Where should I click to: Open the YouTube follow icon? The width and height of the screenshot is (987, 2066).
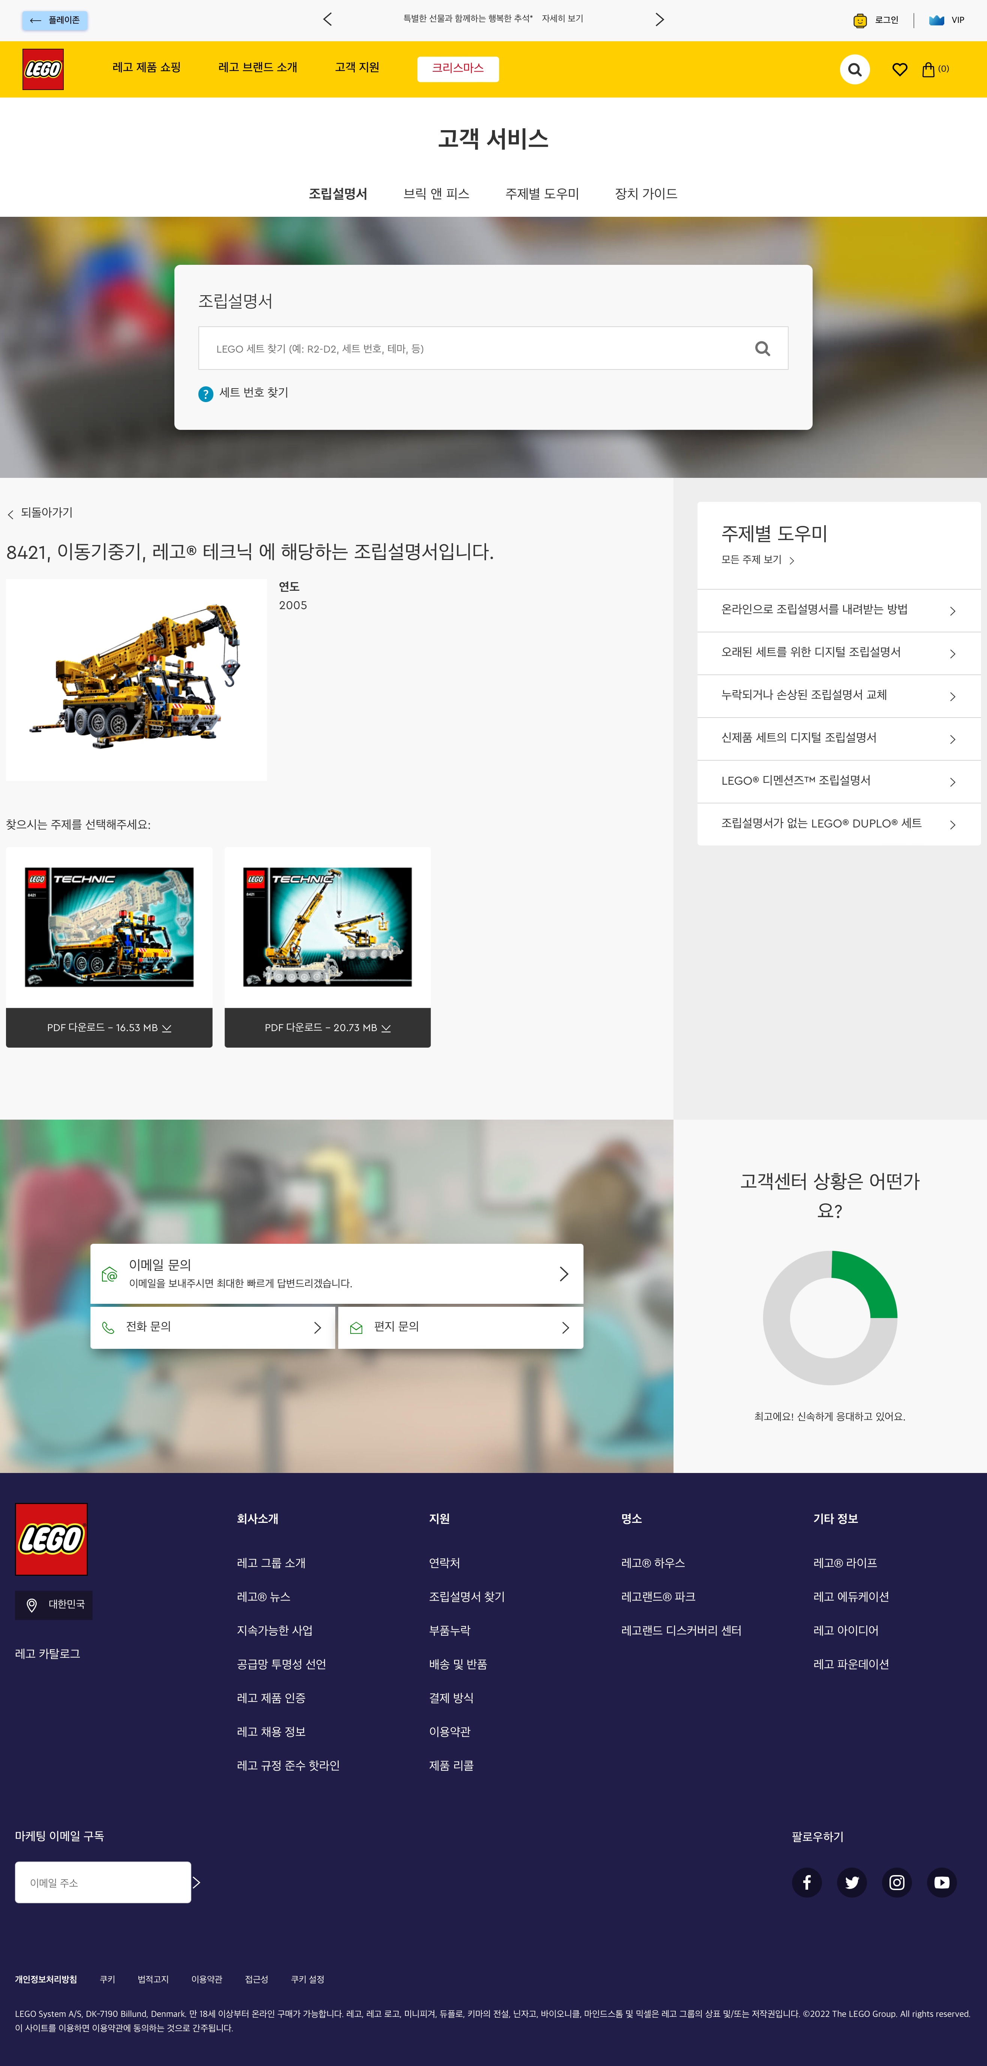(x=941, y=1881)
